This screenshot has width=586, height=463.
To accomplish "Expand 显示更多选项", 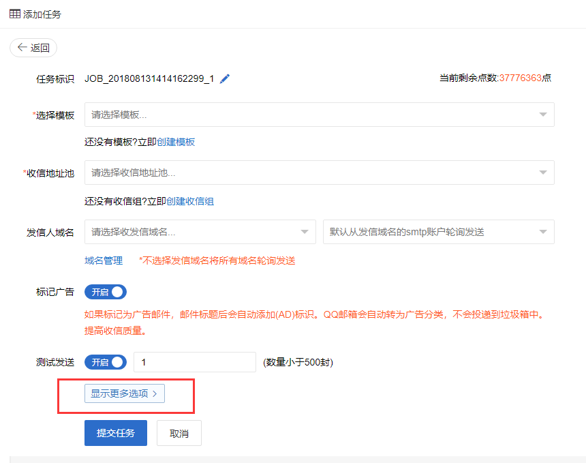I will [x=125, y=393].
